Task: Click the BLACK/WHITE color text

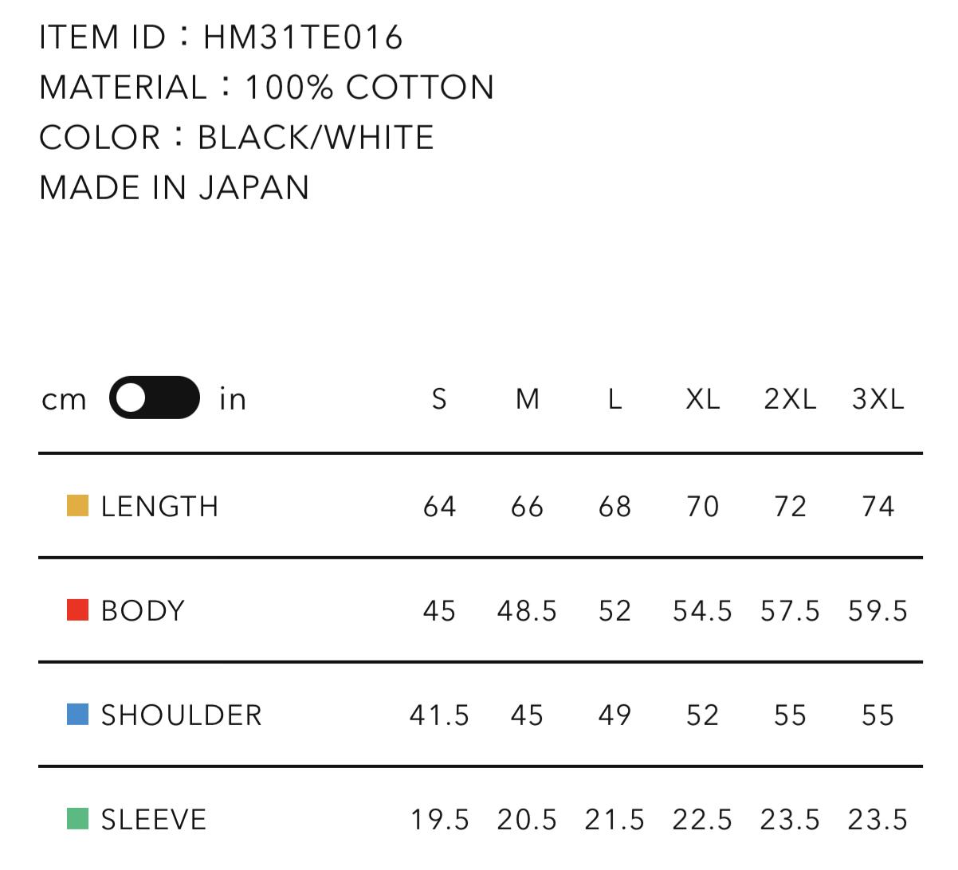Action: [315, 137]
